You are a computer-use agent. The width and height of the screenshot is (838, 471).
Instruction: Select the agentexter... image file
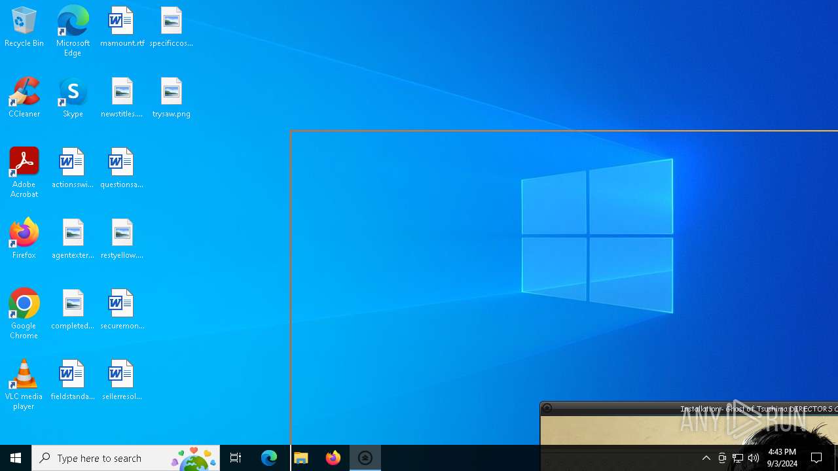73,239
